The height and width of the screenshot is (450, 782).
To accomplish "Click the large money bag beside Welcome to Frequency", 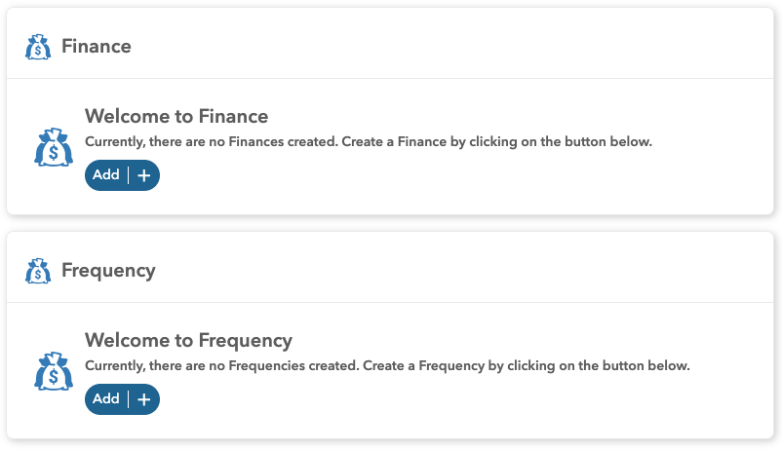I will 54,371.
